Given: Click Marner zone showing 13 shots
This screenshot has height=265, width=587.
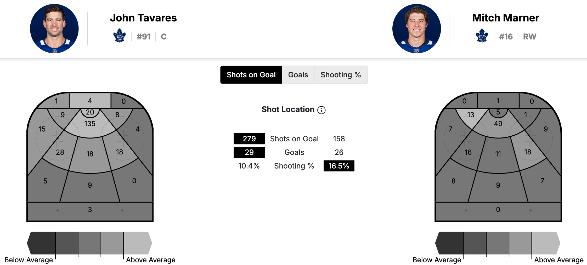Looking at the screenshot, I should [x=471, y=115].
